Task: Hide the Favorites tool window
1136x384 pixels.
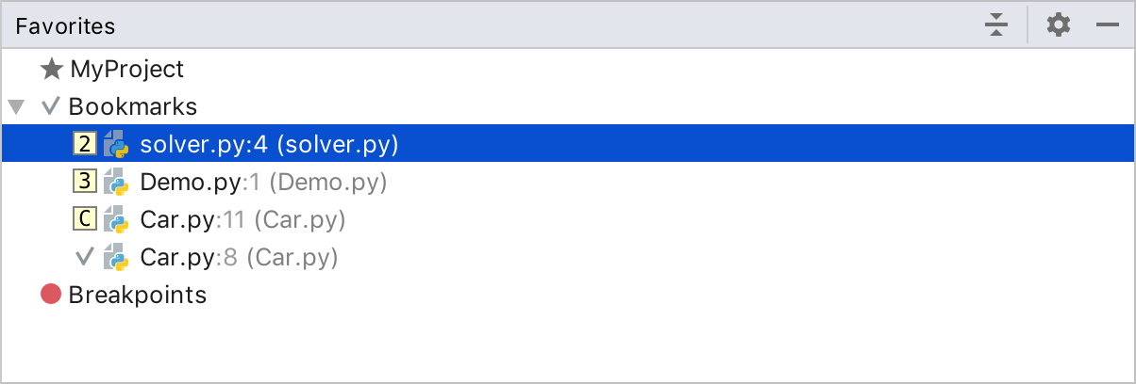Action: (1108, 25)
